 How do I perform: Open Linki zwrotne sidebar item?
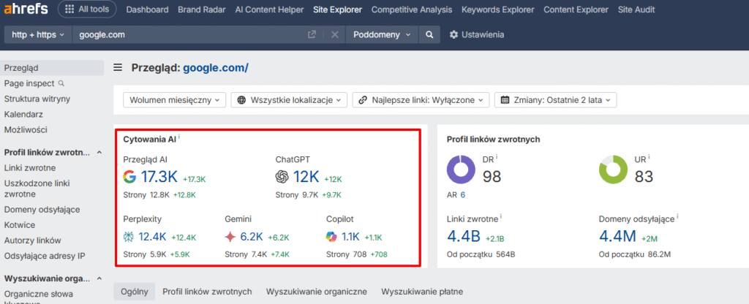30,168
